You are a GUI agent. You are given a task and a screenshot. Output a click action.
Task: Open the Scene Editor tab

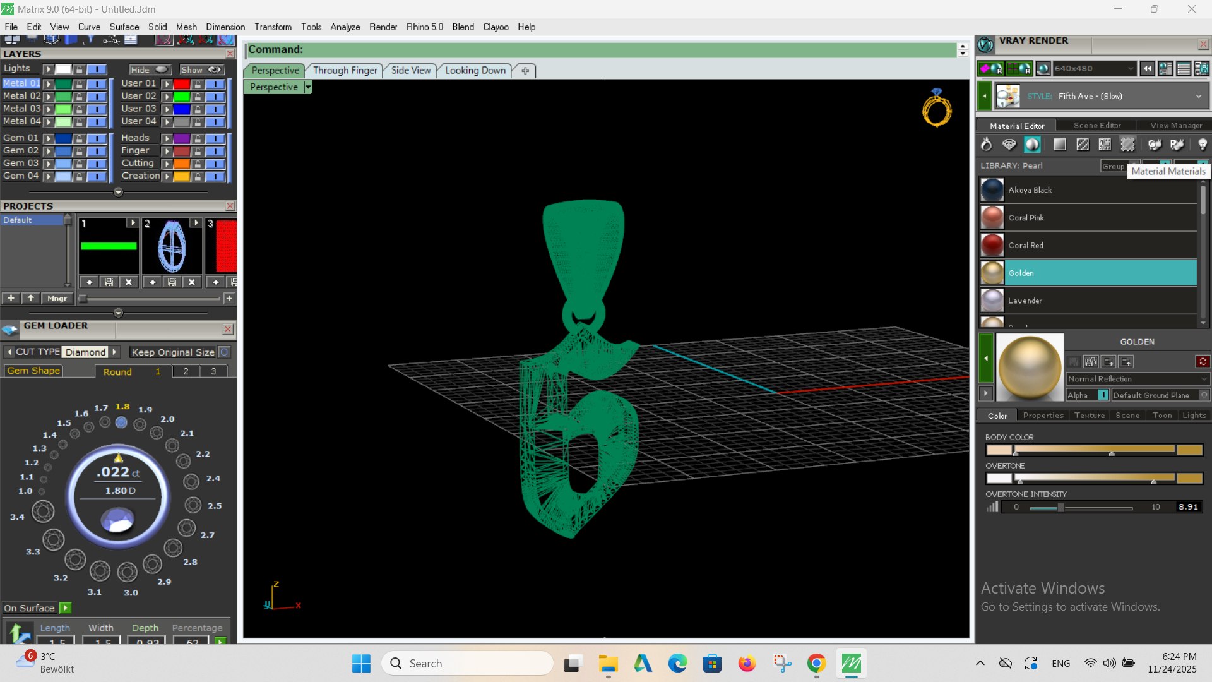1097,126
